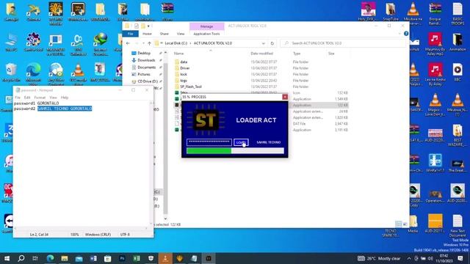Open Photoshop from the taskbar

coord(122,258)
